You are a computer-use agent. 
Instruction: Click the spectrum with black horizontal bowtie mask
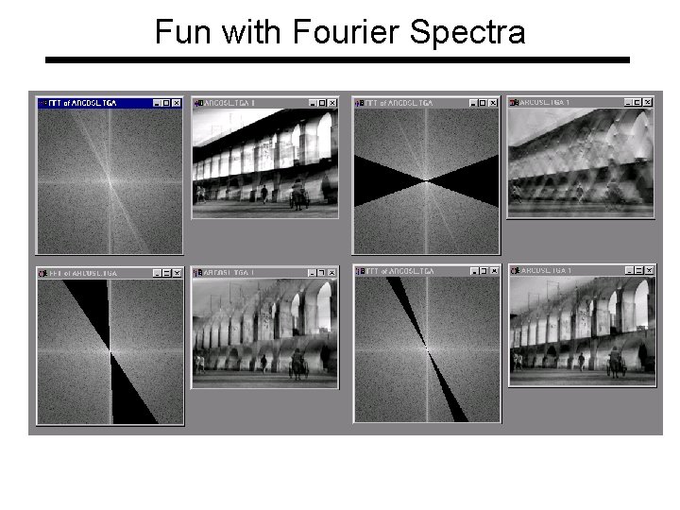(x=427, y=180)
